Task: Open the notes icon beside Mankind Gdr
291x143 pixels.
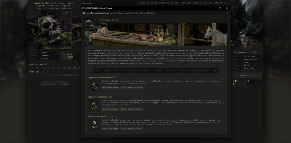Action: [x=55, y=3]
